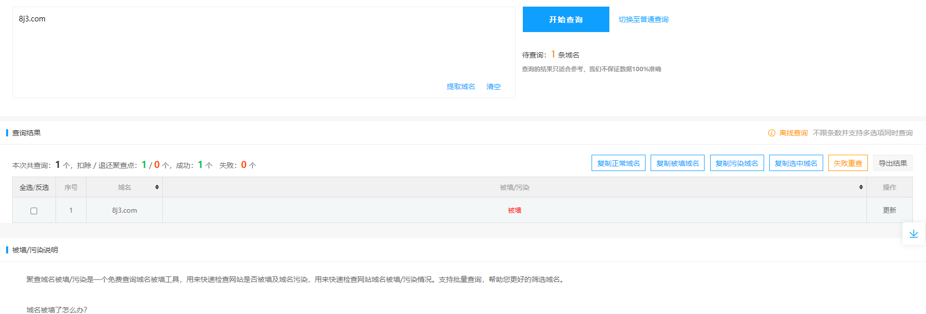Switch via 切换至普通查询 link

point(643,19)
